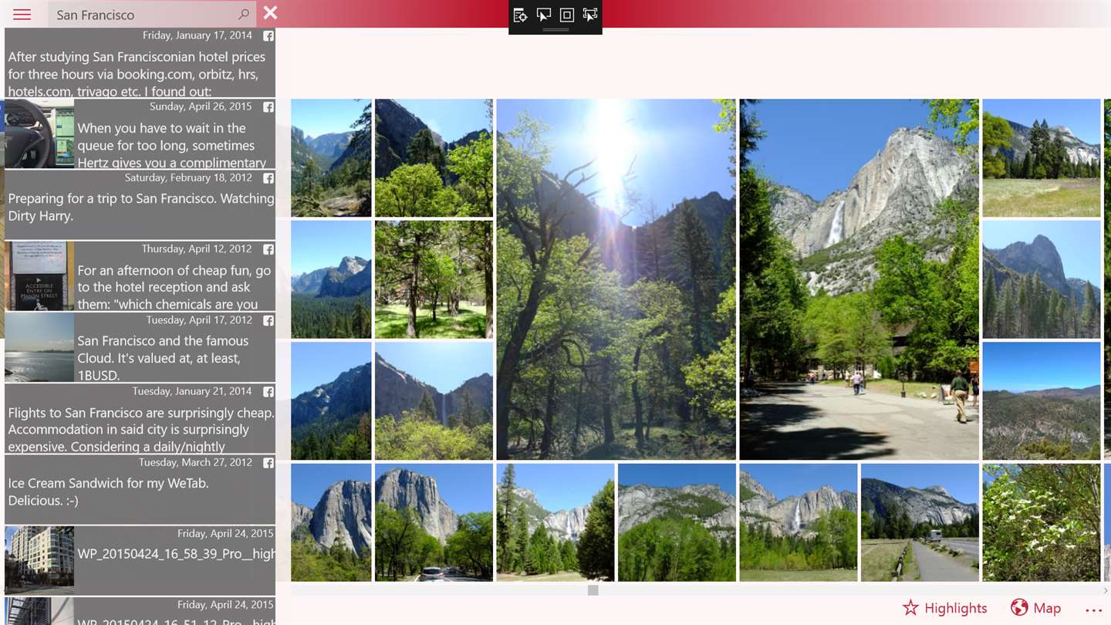The width and height of the screenshot is (1111, 625).
Task: Click the date 'Friday, January 17, 2014'
Action: coord(198,35)
